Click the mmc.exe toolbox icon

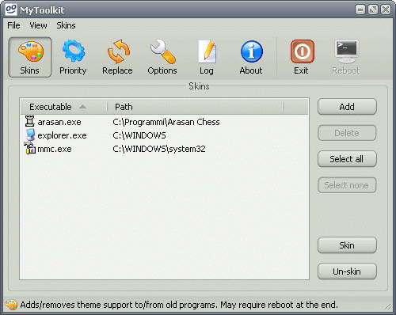point(30,148)
